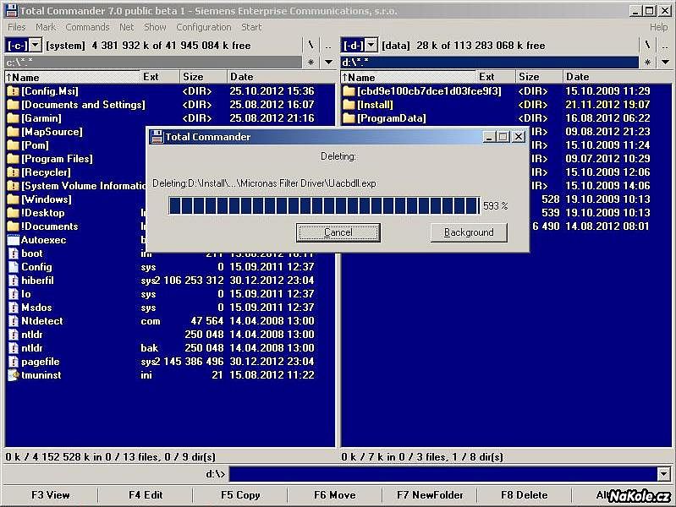The image size is (676, 507).
Task: Cancel the deleting operation
Action: pos(338,232)
